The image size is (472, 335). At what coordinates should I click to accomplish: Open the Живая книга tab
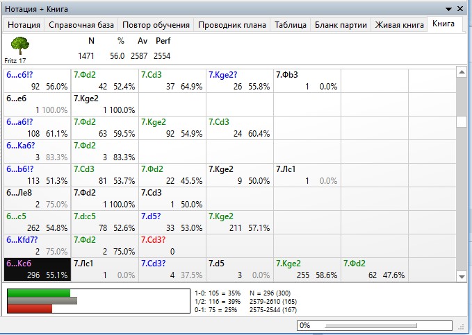[399, 25]
